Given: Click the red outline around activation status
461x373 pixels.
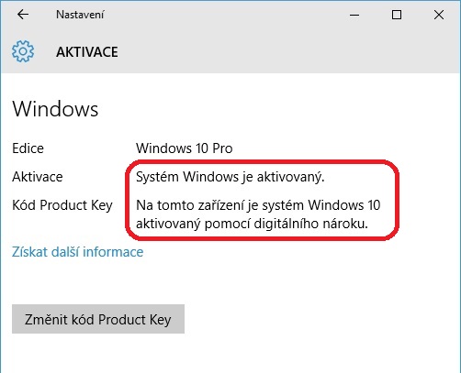Looking at the screenshot, I should pyautogui.click(x=262, y=161).
